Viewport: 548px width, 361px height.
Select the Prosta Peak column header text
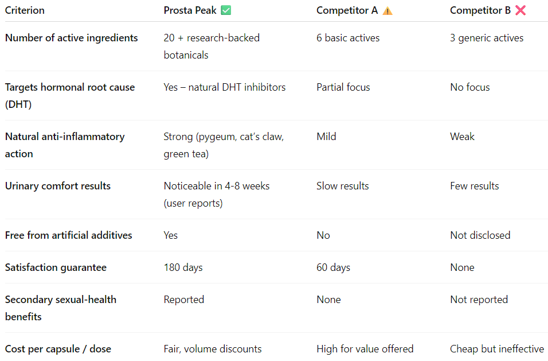[190, 10]
